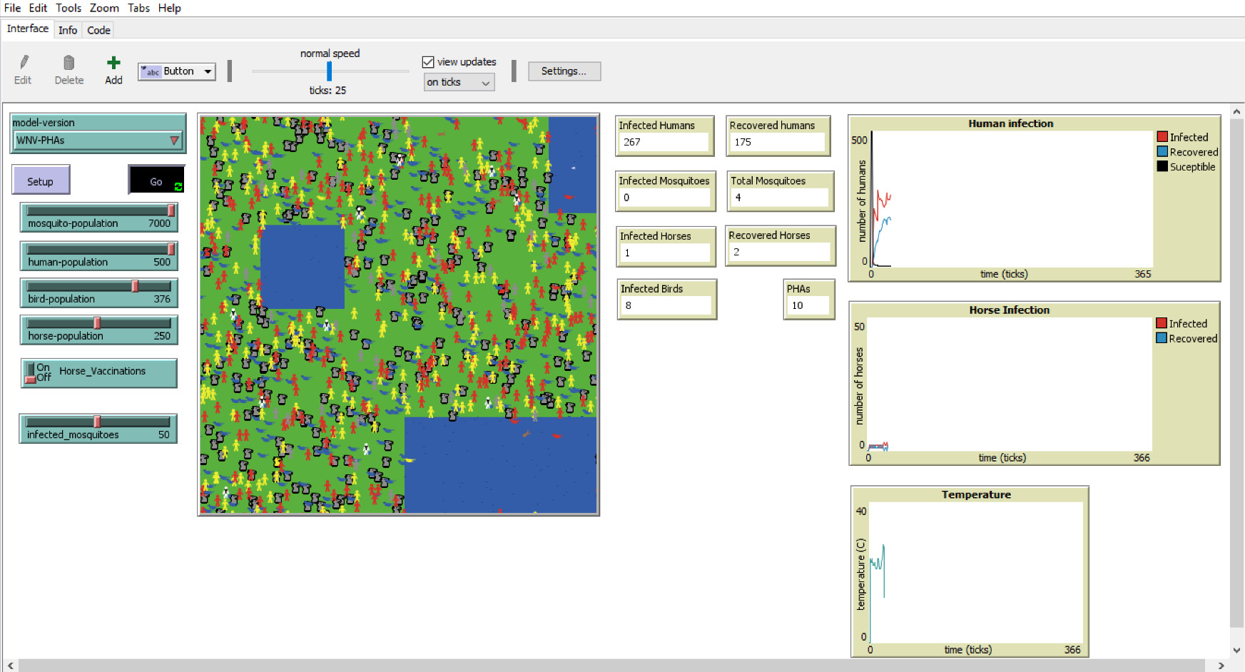This screenshot has height=672, width=1245.
Task: Click the blue Recovered swatch in Horse Infection
Action: [x=1162, y=338]
